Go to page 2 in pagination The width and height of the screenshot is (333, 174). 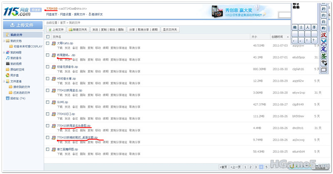pos(251,167)
